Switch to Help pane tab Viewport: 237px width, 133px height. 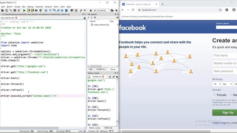click(x=90, y=69)
